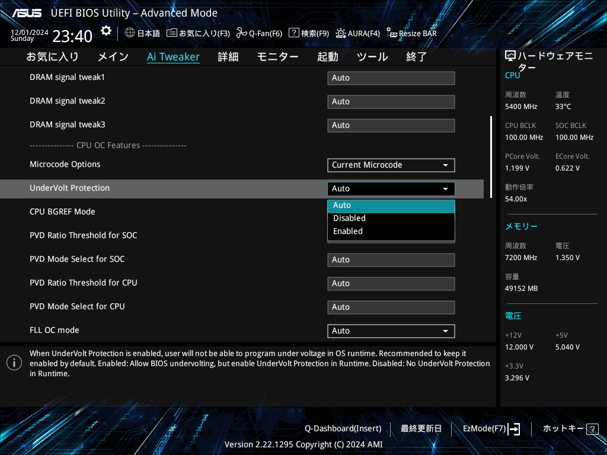Click the 7200 MHz memory frequency value
607x455 pixels.
click(x=521, y=258)
